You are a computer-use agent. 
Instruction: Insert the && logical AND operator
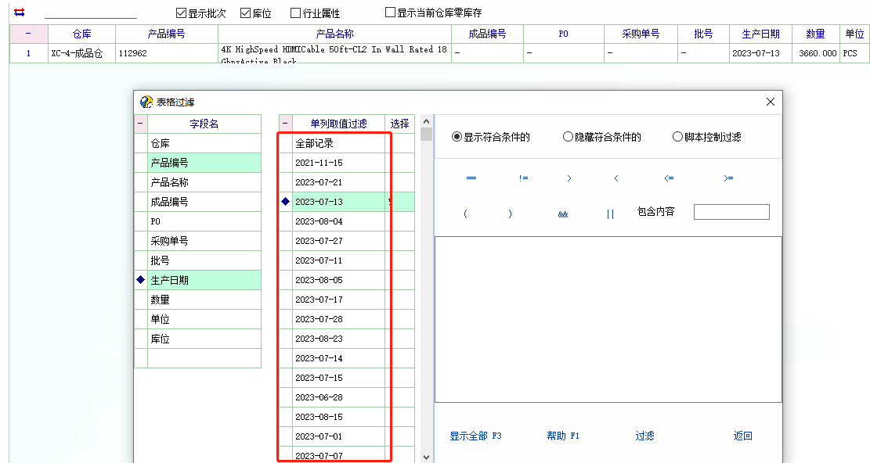point(562,214)
